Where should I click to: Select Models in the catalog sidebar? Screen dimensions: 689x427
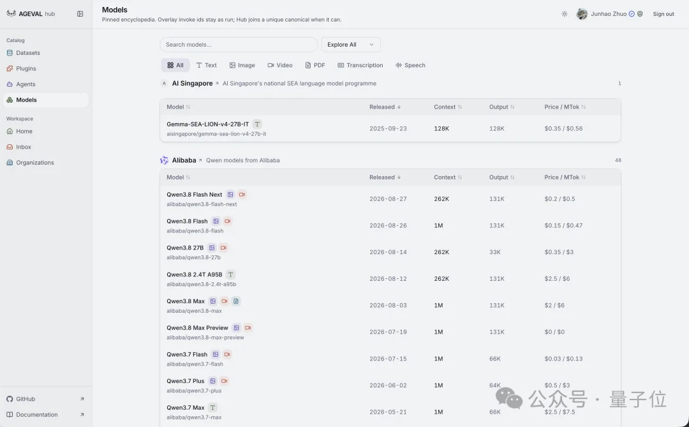click(x=46, y=100)
